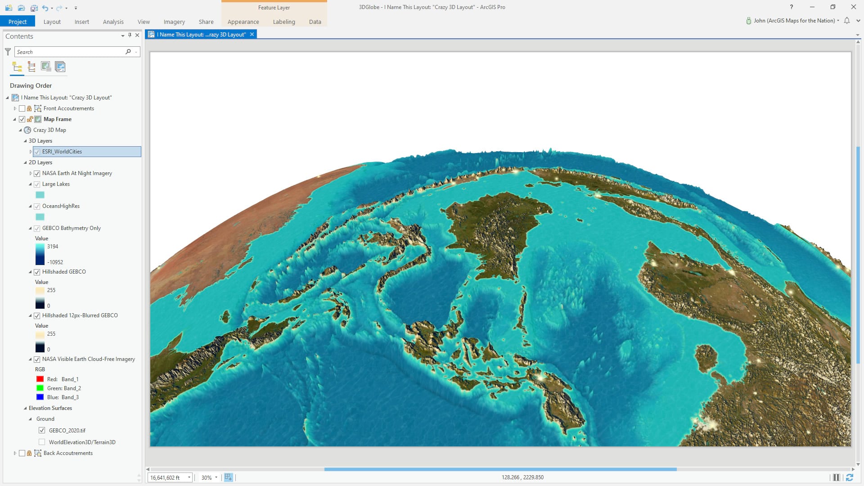Toggle GEBCO_2020.tif elevation checkbox
This screenshot has height=486, width=864.
point(42,430)
